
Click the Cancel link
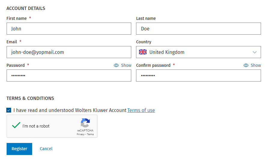click(46, 149)
